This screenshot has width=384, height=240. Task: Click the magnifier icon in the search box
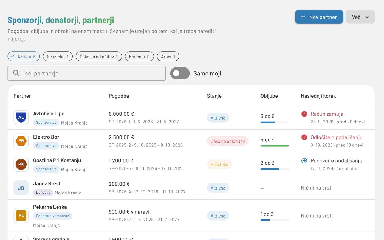(x=16, y=73)
